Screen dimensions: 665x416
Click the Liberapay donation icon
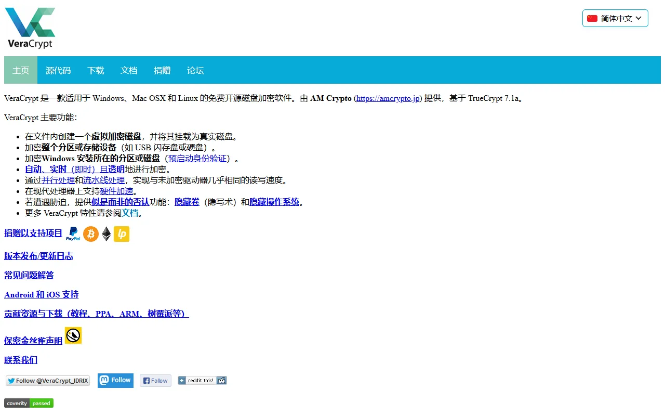(122, 234)
